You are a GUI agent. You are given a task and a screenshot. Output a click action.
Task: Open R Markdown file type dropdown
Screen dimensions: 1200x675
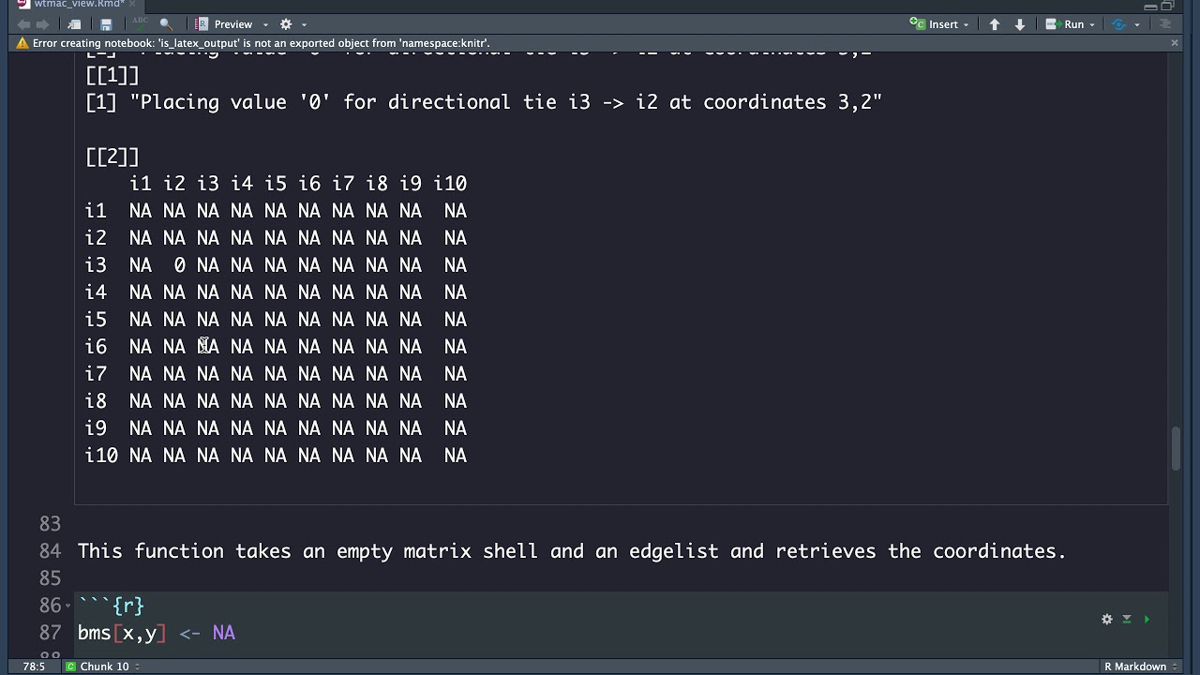click(1140, 667)
